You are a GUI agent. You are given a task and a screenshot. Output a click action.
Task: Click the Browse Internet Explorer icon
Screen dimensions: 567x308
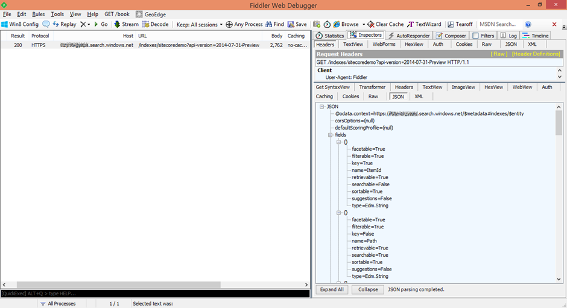(x=337, y=24)
